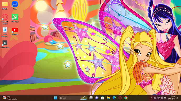Select the WhatsApp desktop shortcut
Screen dimensions: 181x101
click(x=15, y=18)
